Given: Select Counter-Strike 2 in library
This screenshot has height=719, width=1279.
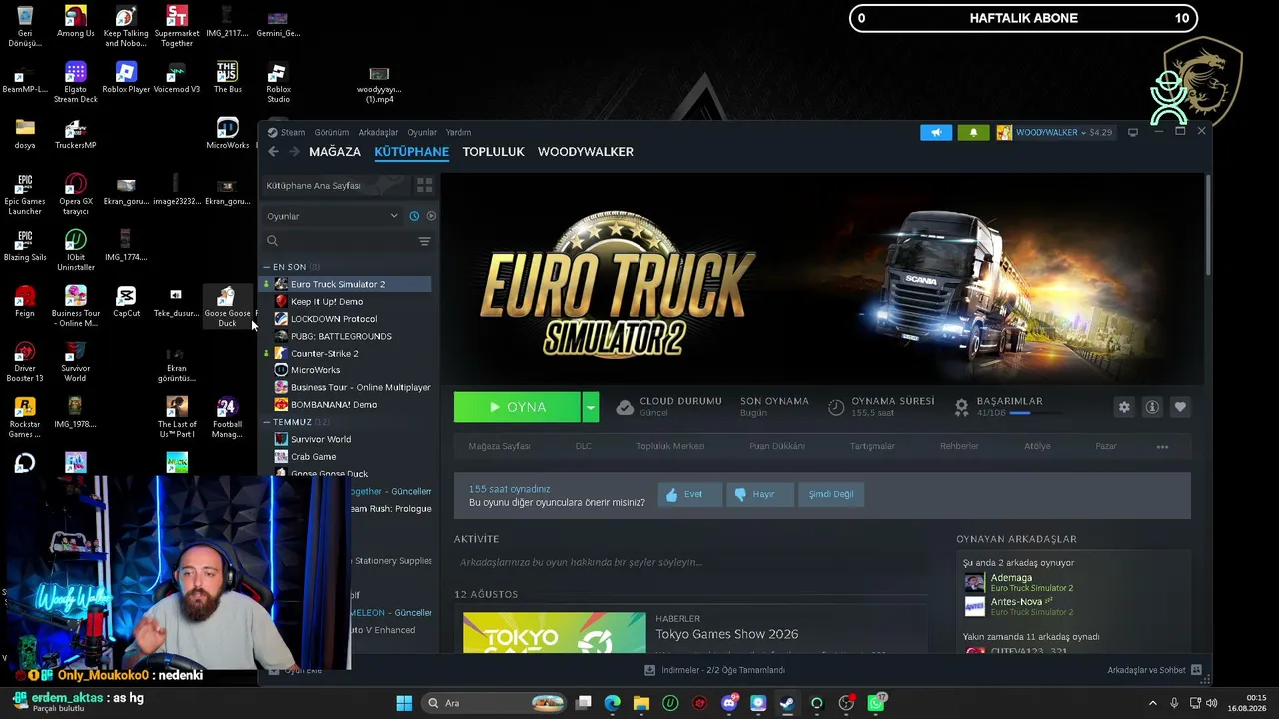Looking at the screenshot, I should (347, 354).
